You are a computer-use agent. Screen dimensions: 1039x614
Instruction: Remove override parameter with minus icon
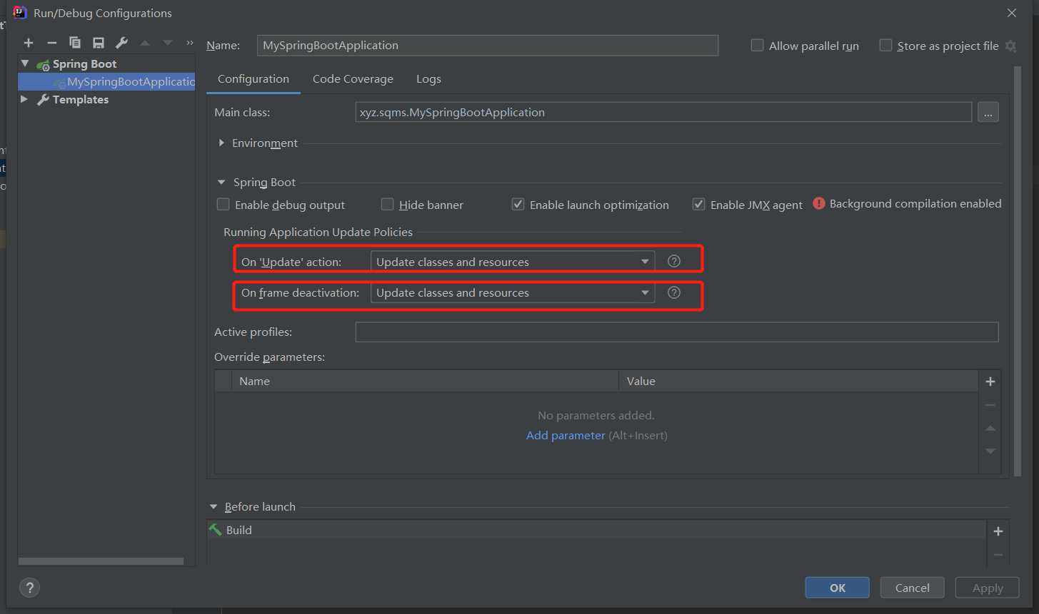click(990, 405)
